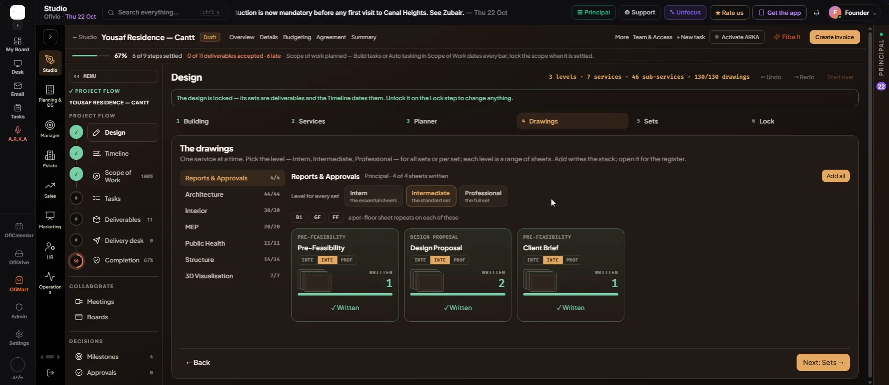Toggle PROF level on Design Proposal card
Screen dimensions: 889x385
459,260
